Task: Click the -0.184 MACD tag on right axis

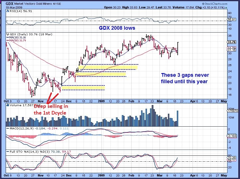Action: (232, 136)
